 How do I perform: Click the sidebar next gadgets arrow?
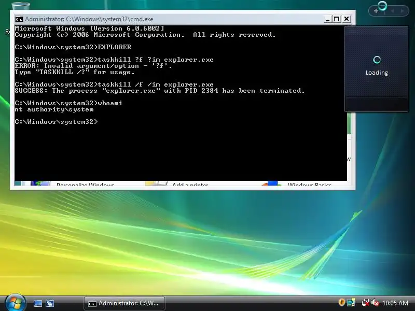403,11
